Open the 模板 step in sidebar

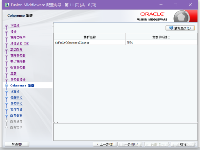click(x=13, y=32)
